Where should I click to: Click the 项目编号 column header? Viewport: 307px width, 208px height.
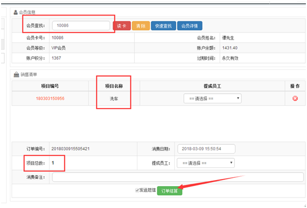pyautogui.click(x=50, y=86)
